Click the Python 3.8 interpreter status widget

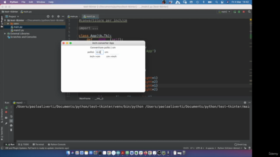pos(230,148)
